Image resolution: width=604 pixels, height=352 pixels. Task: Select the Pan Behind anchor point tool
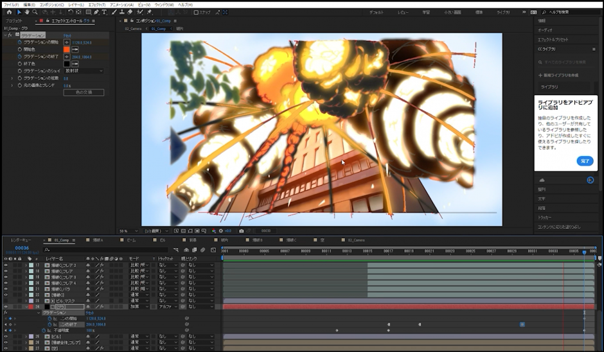[78, 12]
